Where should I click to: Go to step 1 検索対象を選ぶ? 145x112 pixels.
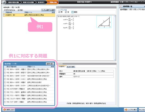click(13, 2)
